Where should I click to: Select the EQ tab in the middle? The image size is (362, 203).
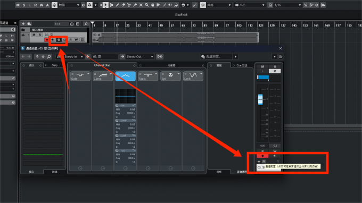pyautogui.click(x=171, y=65)
